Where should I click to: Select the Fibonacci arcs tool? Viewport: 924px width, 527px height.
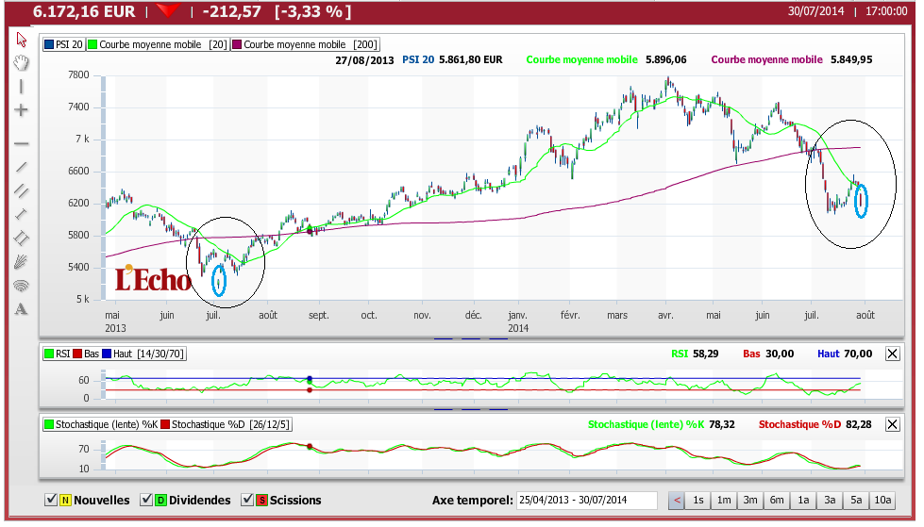click(21, 287)
